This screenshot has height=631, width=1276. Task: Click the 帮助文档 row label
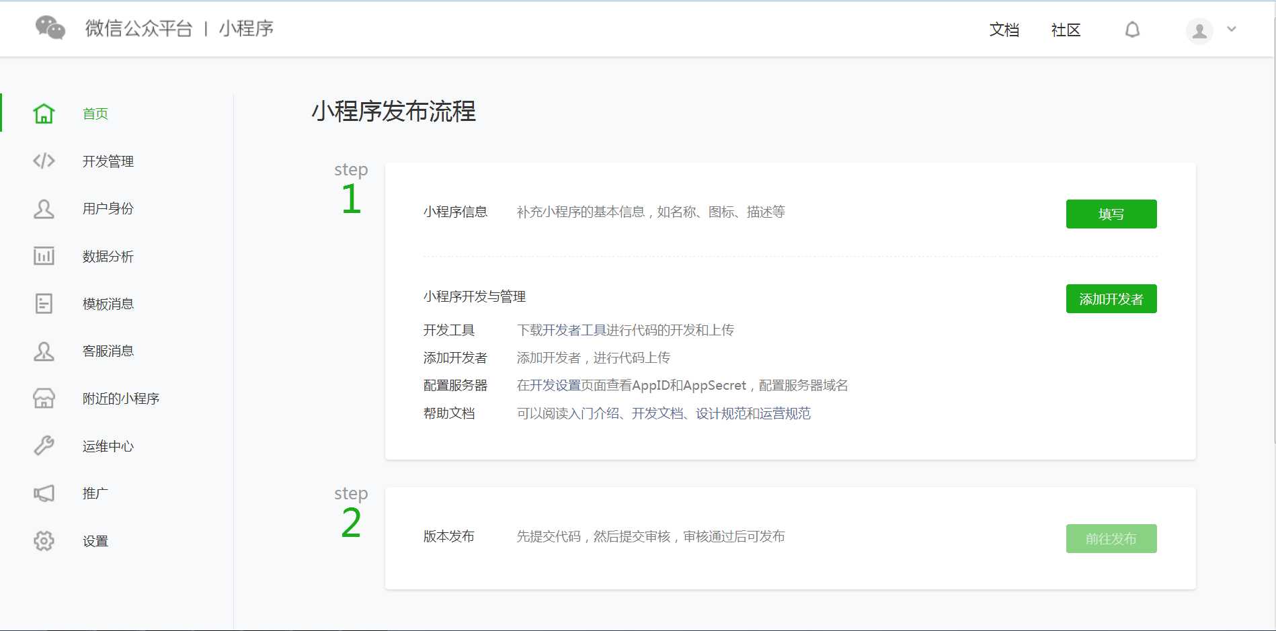click(449, 413)
